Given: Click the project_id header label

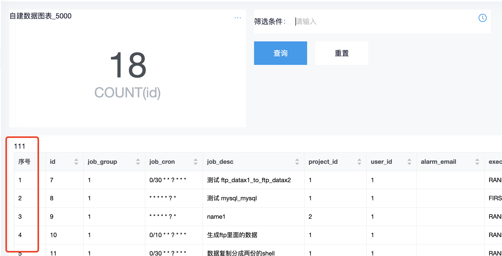Looking at the screenshot, I should (323, 162).
